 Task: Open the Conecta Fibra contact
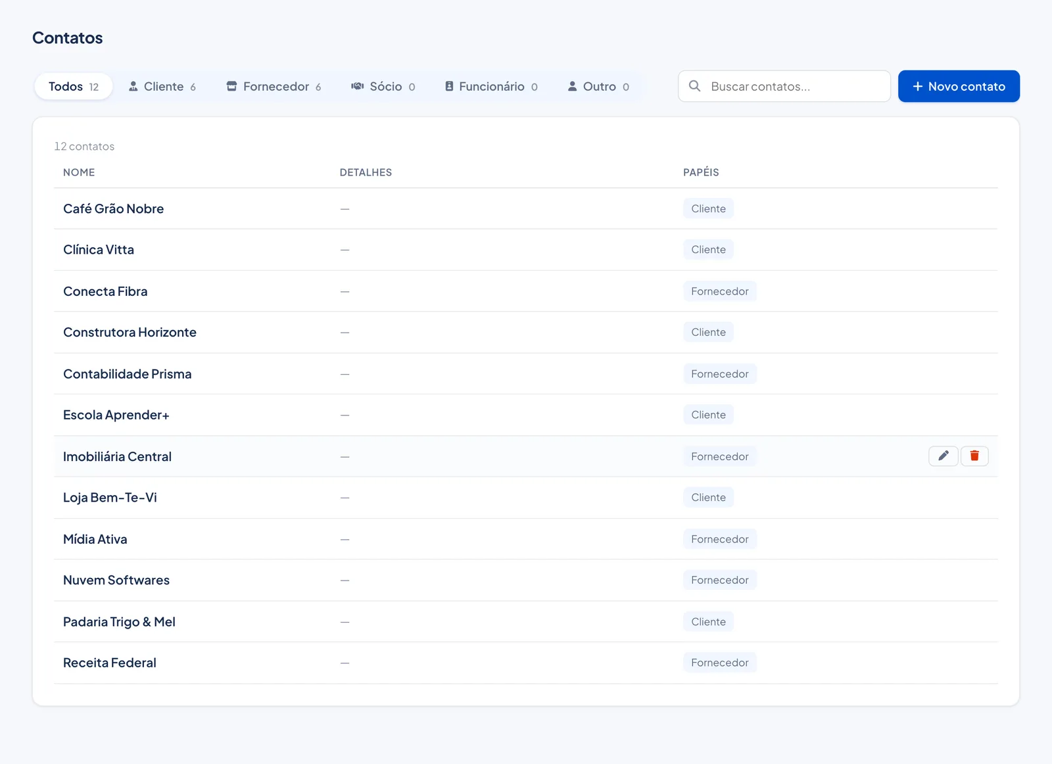tap(105, 291)
